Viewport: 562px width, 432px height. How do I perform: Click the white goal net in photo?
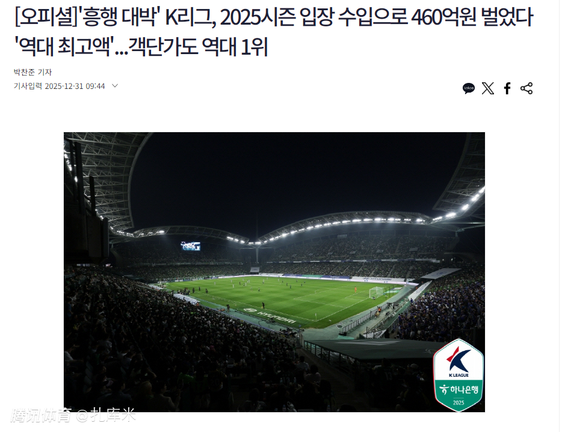[x=376, y=292]
